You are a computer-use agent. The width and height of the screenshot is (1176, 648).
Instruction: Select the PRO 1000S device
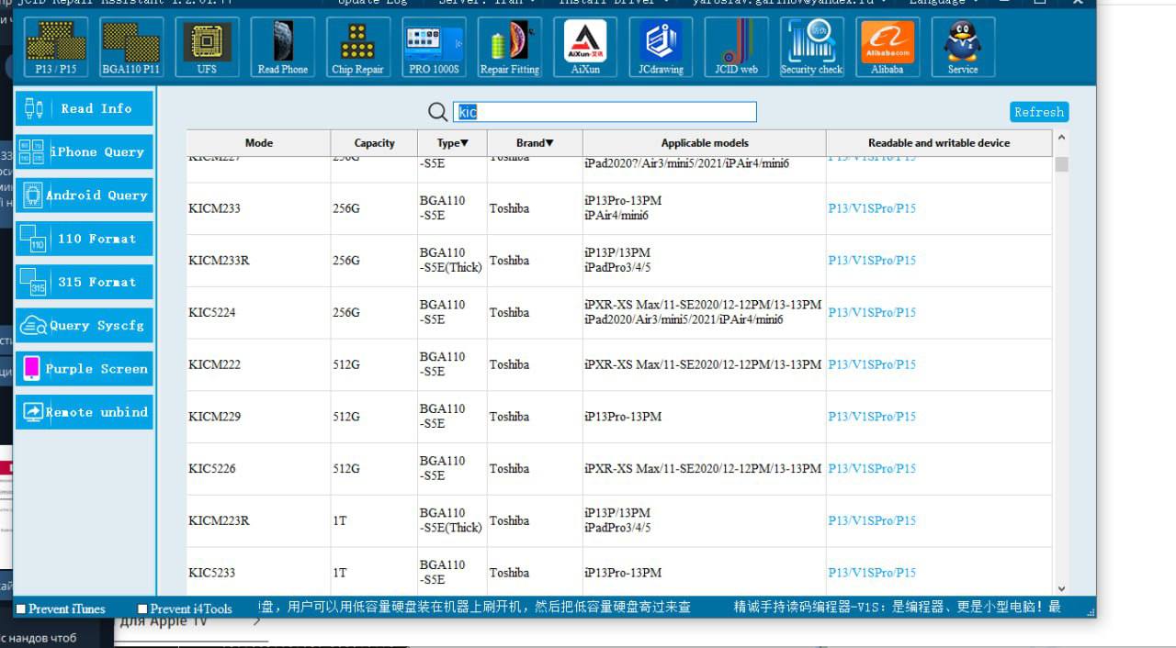[434, 47]
